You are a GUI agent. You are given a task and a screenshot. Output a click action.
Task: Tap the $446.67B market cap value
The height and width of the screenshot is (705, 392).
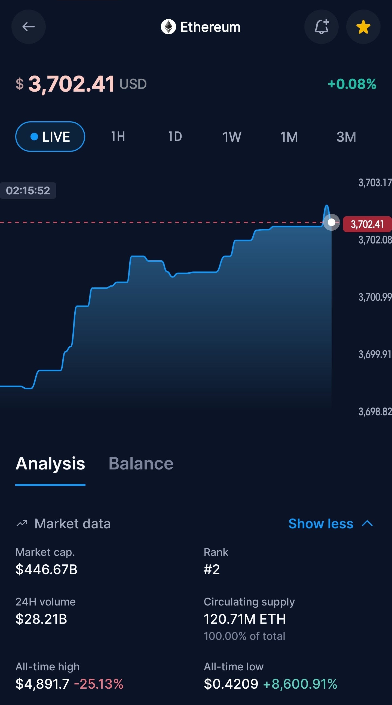[x=47, y=570]
